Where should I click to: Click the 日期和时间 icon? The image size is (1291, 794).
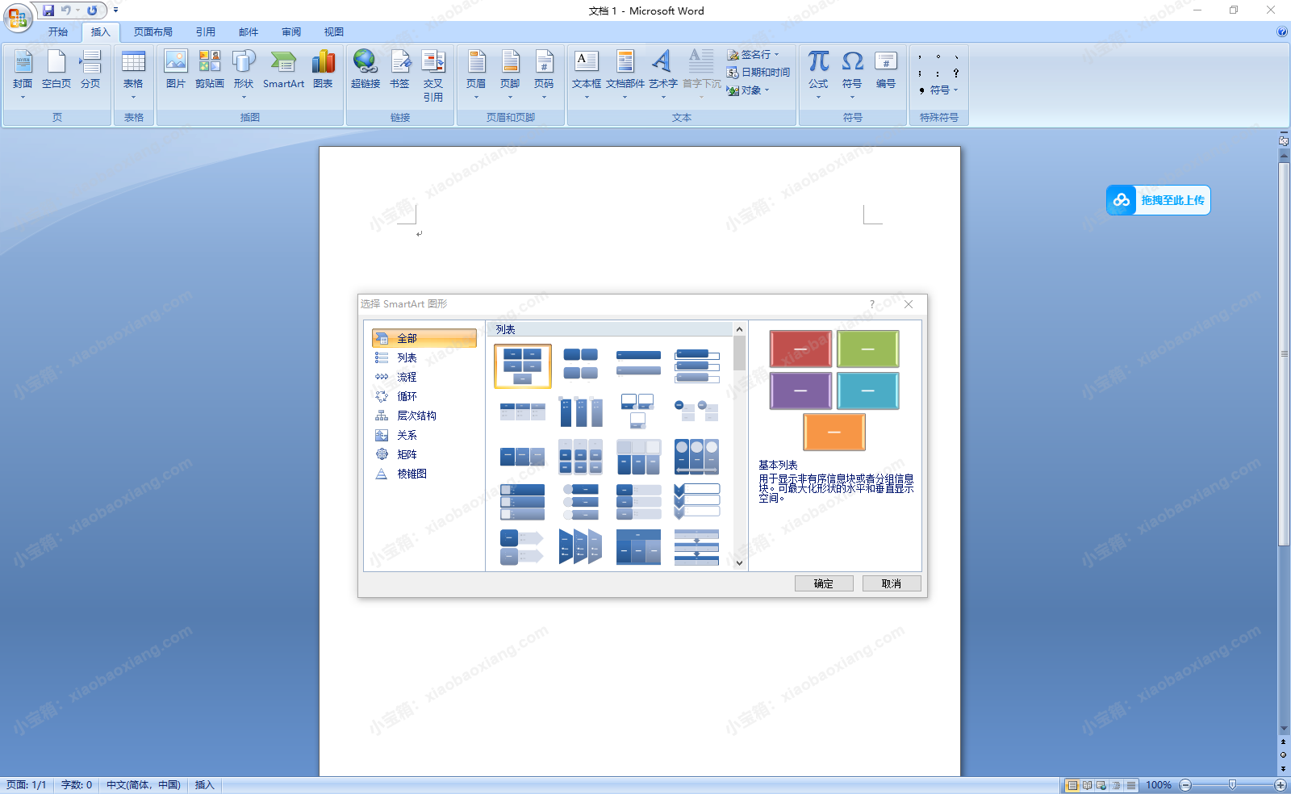click(758, 73)
